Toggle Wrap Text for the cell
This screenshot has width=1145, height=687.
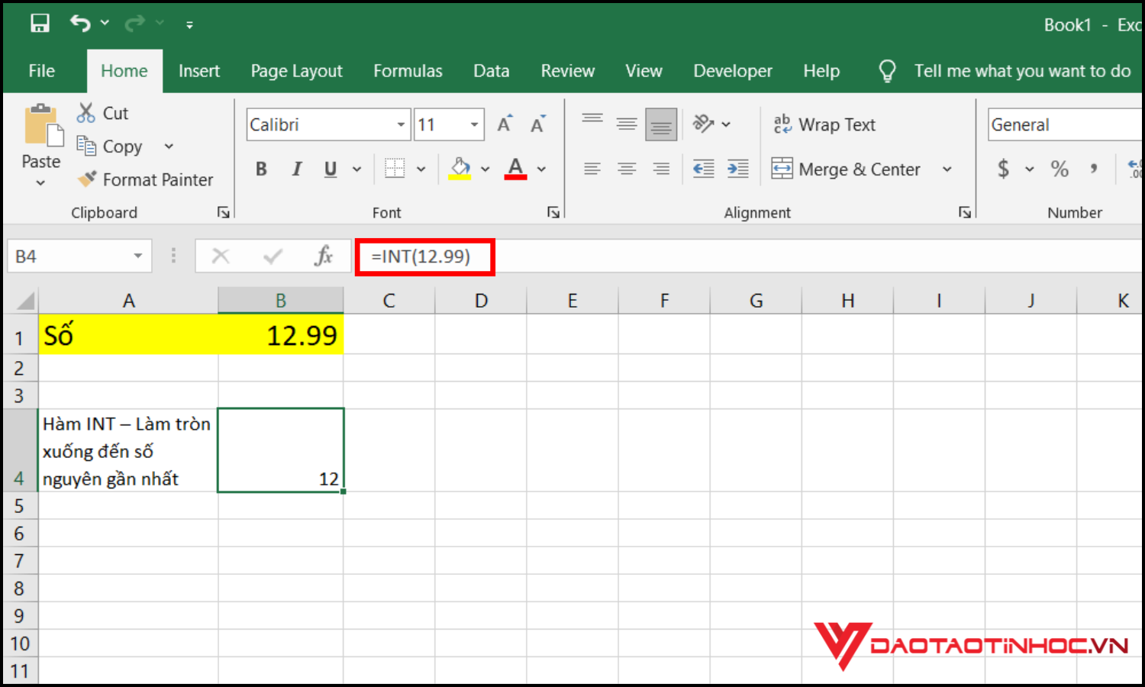(x=824, y=124)
